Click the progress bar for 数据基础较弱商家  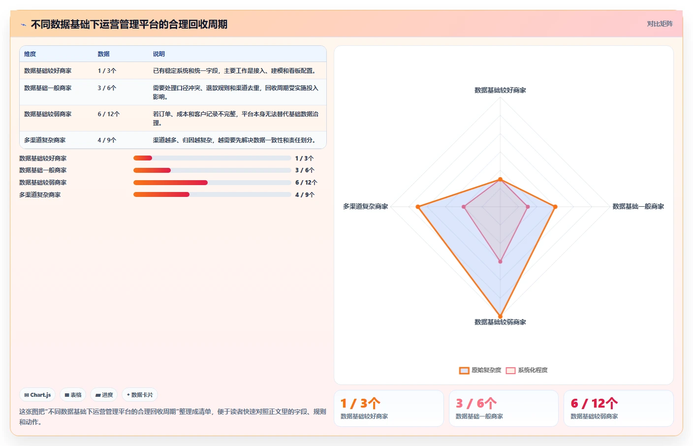[x=212, y=183]
